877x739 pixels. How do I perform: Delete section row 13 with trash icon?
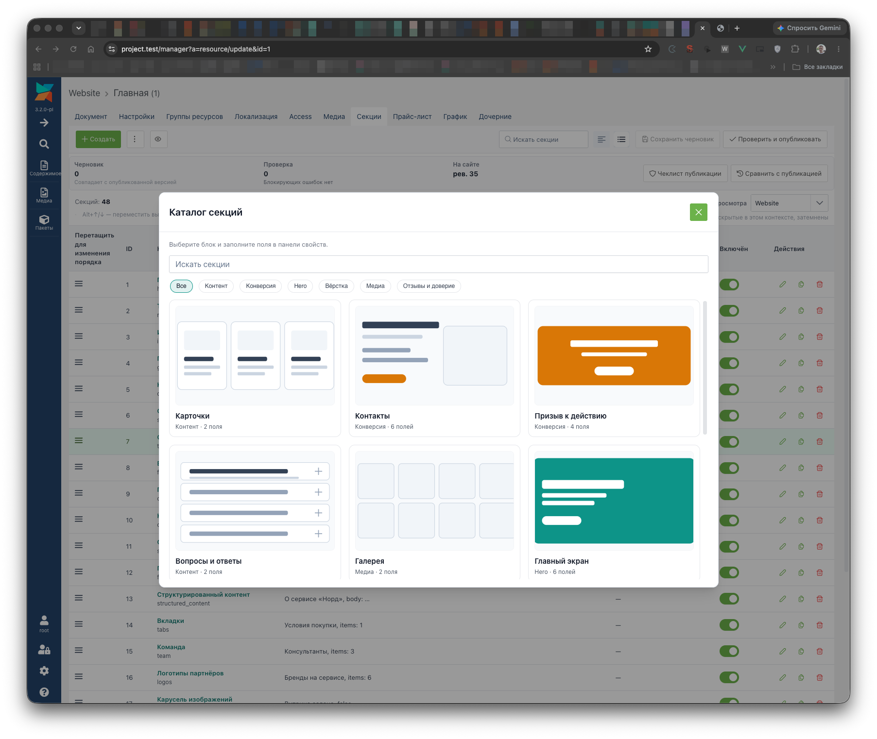coord(820,599)
